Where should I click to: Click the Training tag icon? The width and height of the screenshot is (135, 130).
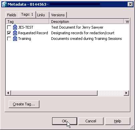click(15, 39)
